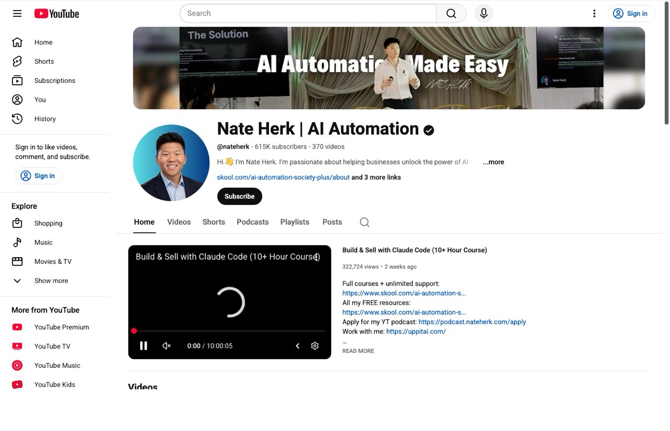
Task: Click the '322,724 views' text
Action: (360, 267)
